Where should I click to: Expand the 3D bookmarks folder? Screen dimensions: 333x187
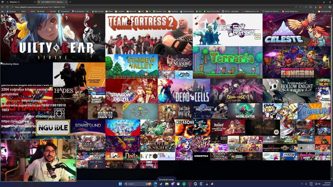point(148,11)
